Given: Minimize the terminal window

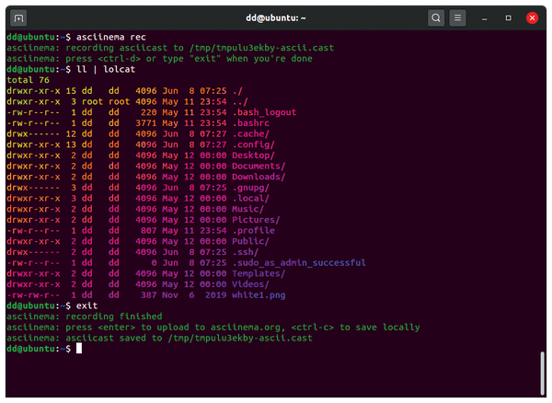Looking at the screenshot, I should tap(485, 18).
